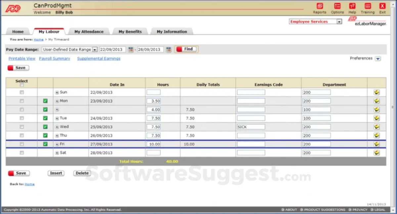
Task: Expand the Wed row plus icon
Action: coord(57,127)
